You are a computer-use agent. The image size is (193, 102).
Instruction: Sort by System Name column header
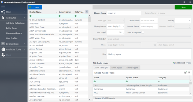pos(66,12)
